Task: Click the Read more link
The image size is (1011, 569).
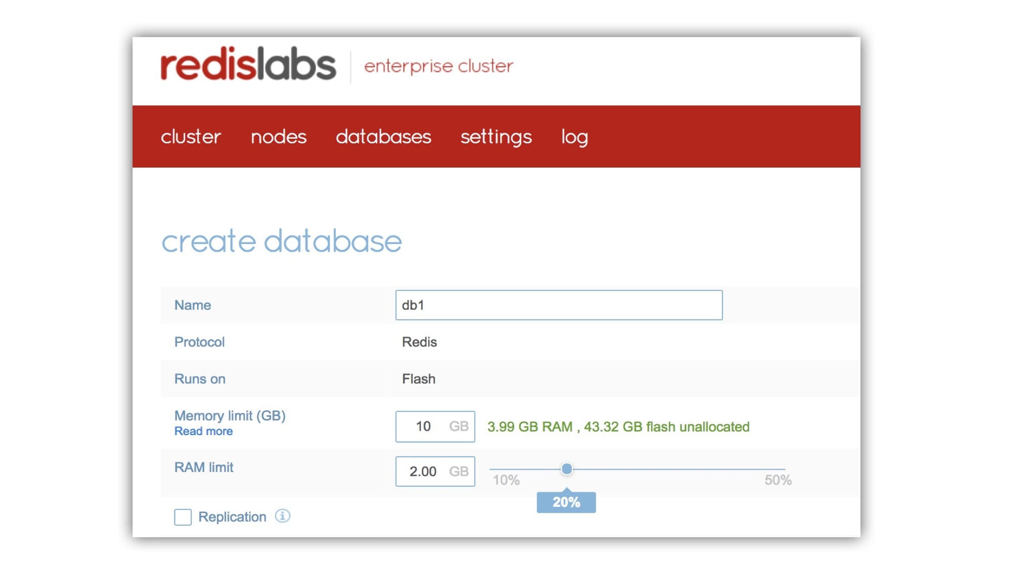Action: [203, 431]
